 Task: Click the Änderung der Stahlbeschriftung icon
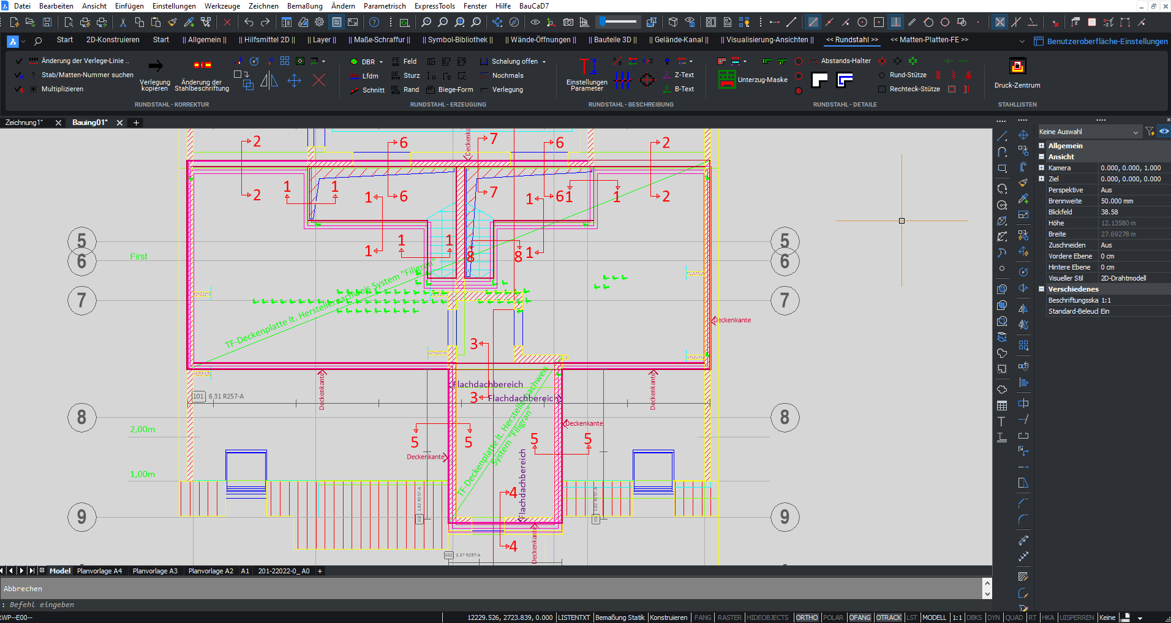(202, 66)
